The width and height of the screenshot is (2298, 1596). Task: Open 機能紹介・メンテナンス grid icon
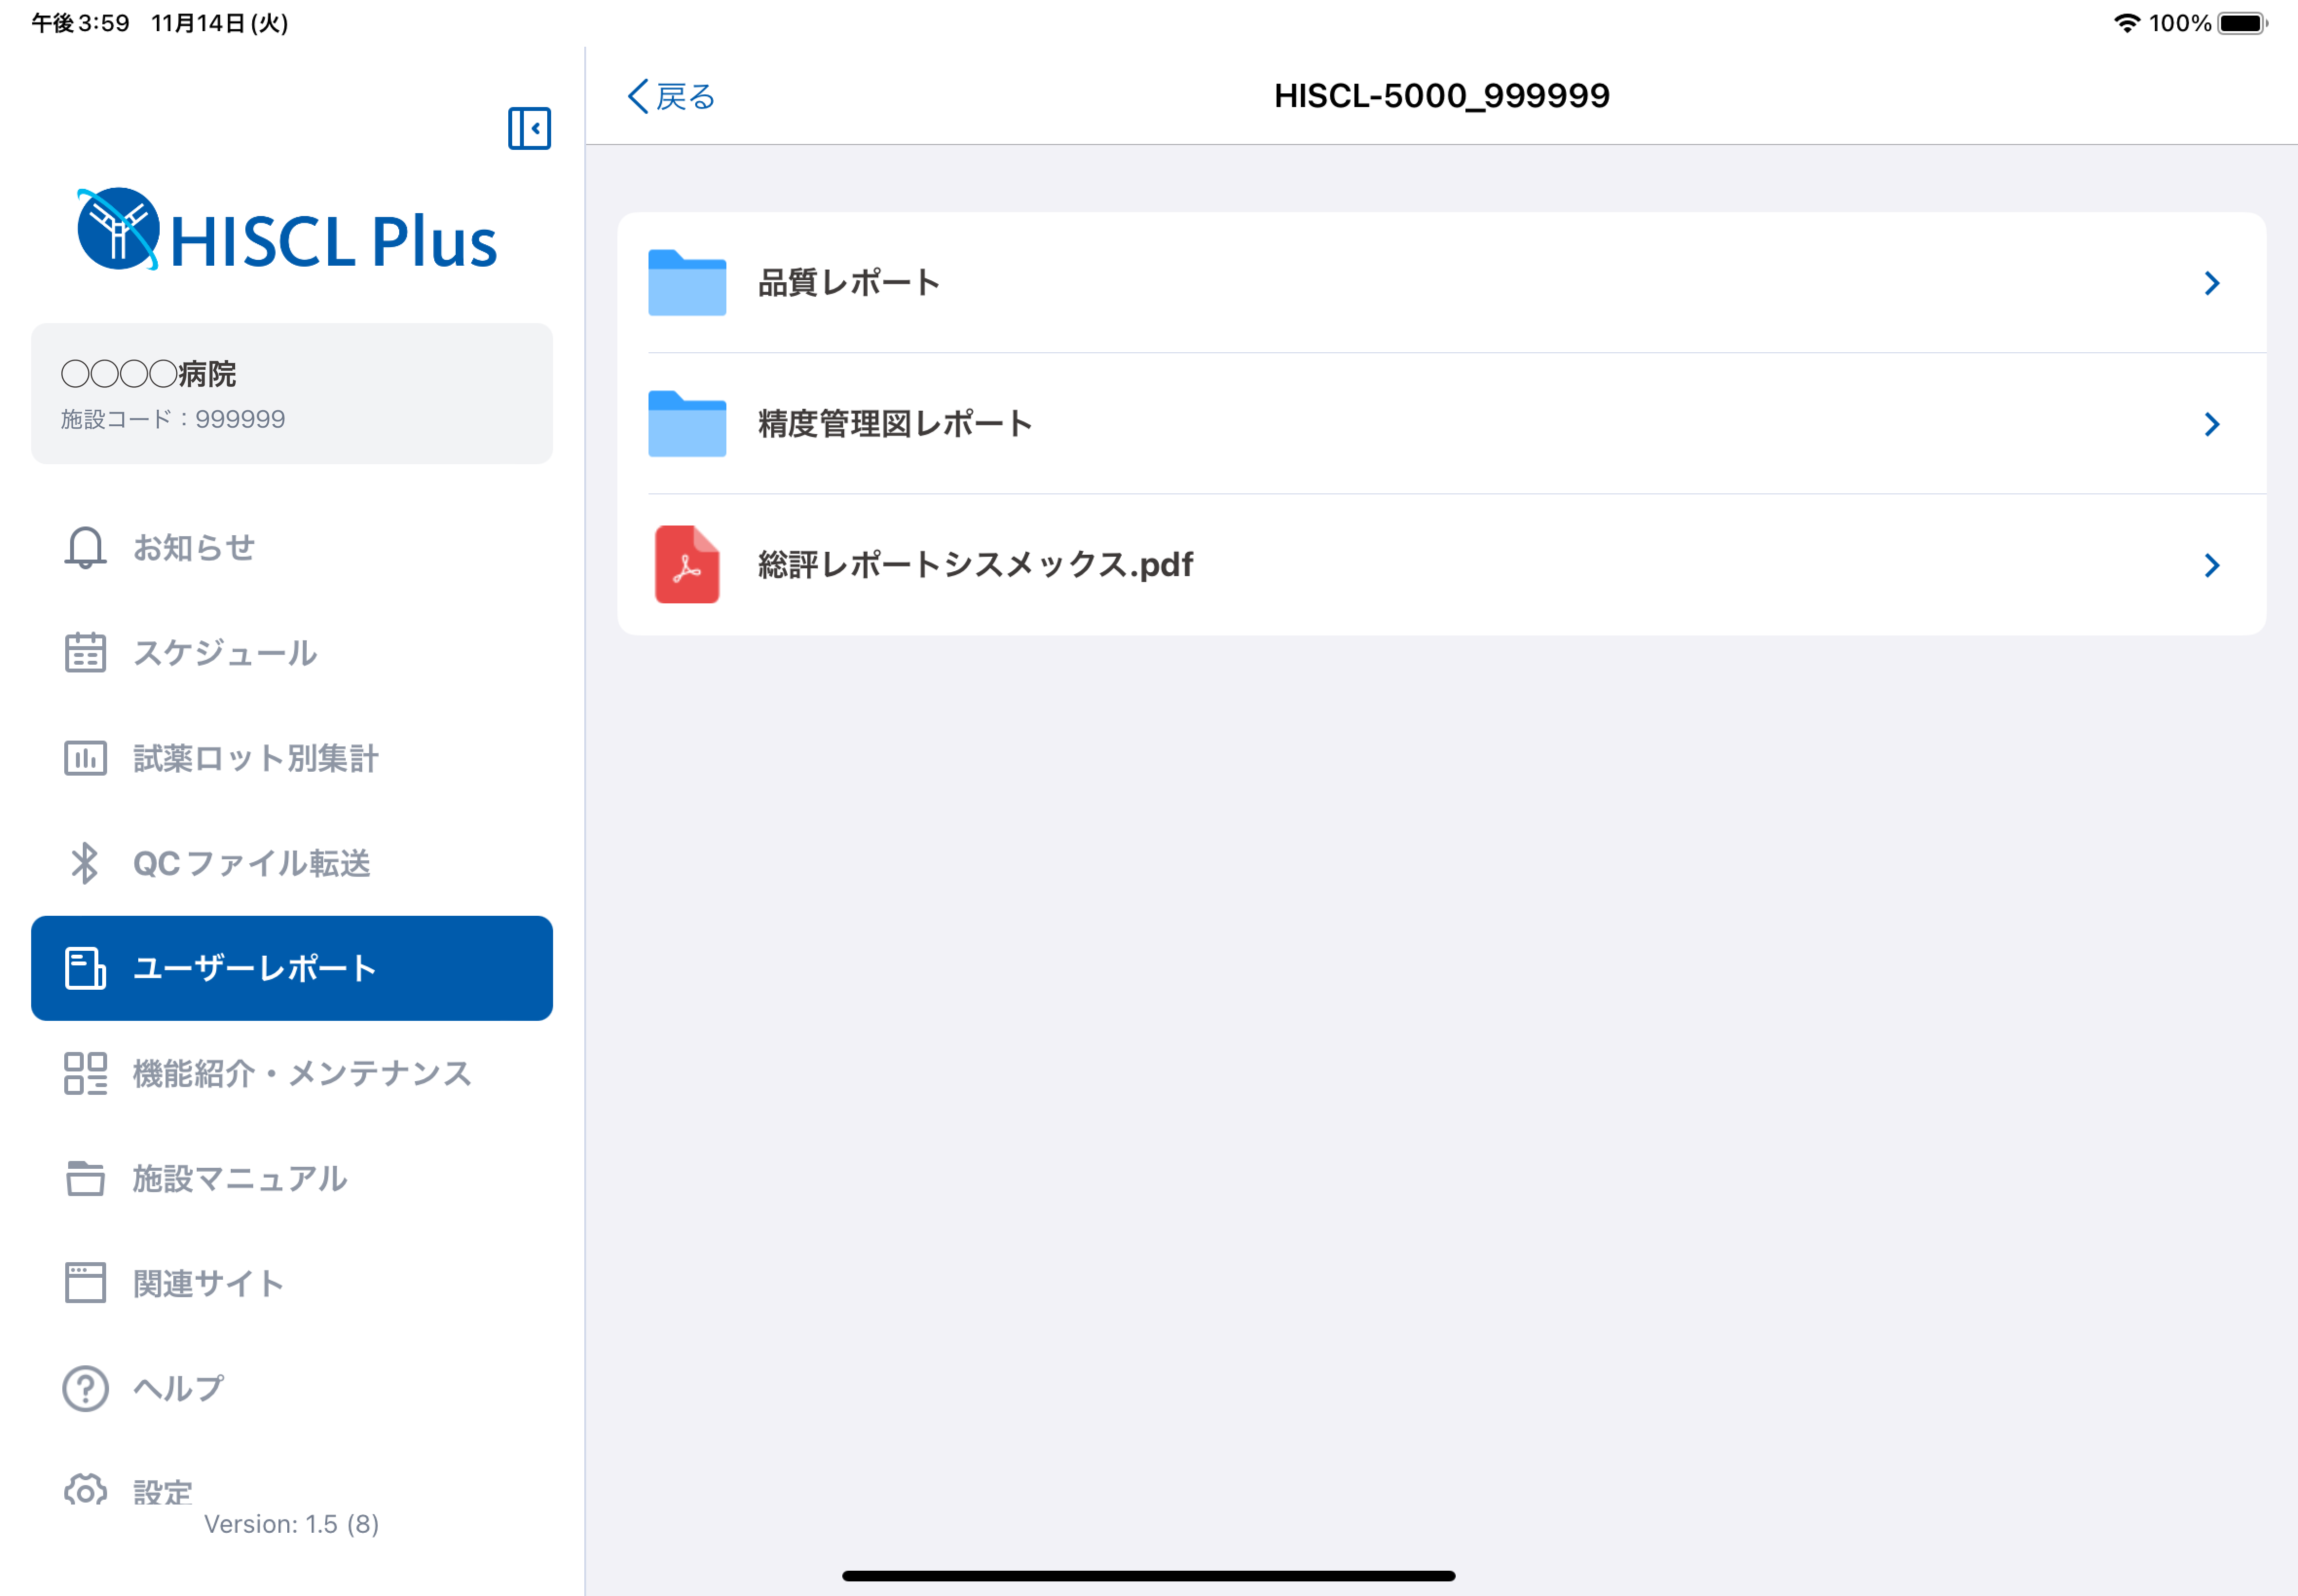(85, 1074)
